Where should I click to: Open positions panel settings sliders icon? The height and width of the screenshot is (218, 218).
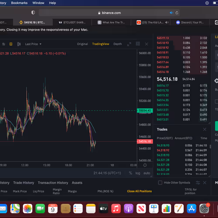198,183
